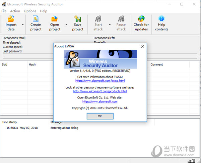Click the Time elapsed label

click(x=12, y=43)
